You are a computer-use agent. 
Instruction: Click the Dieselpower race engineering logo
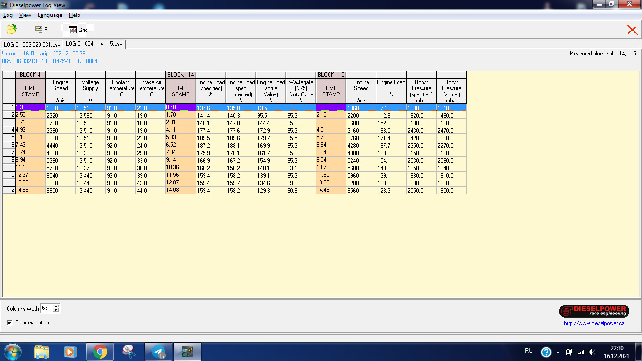tap(594, 311)
